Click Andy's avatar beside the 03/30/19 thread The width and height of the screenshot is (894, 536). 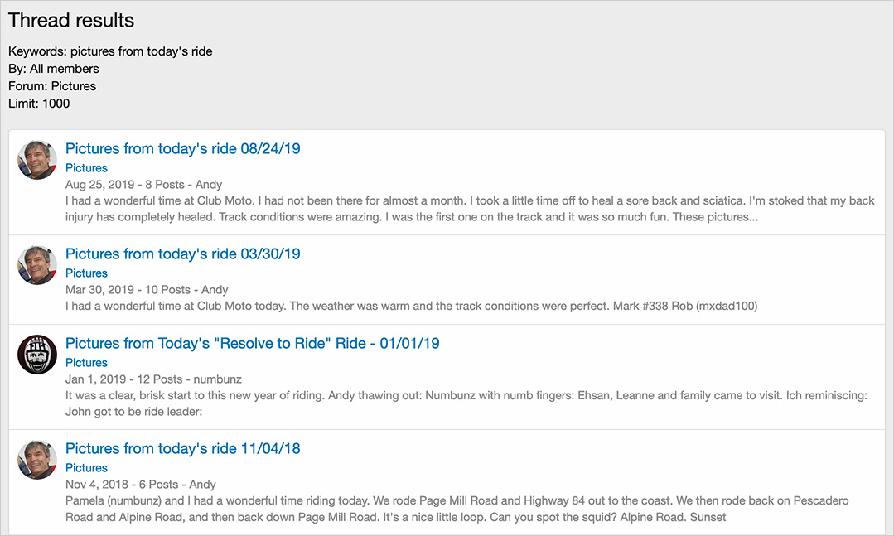coord(37,265)
